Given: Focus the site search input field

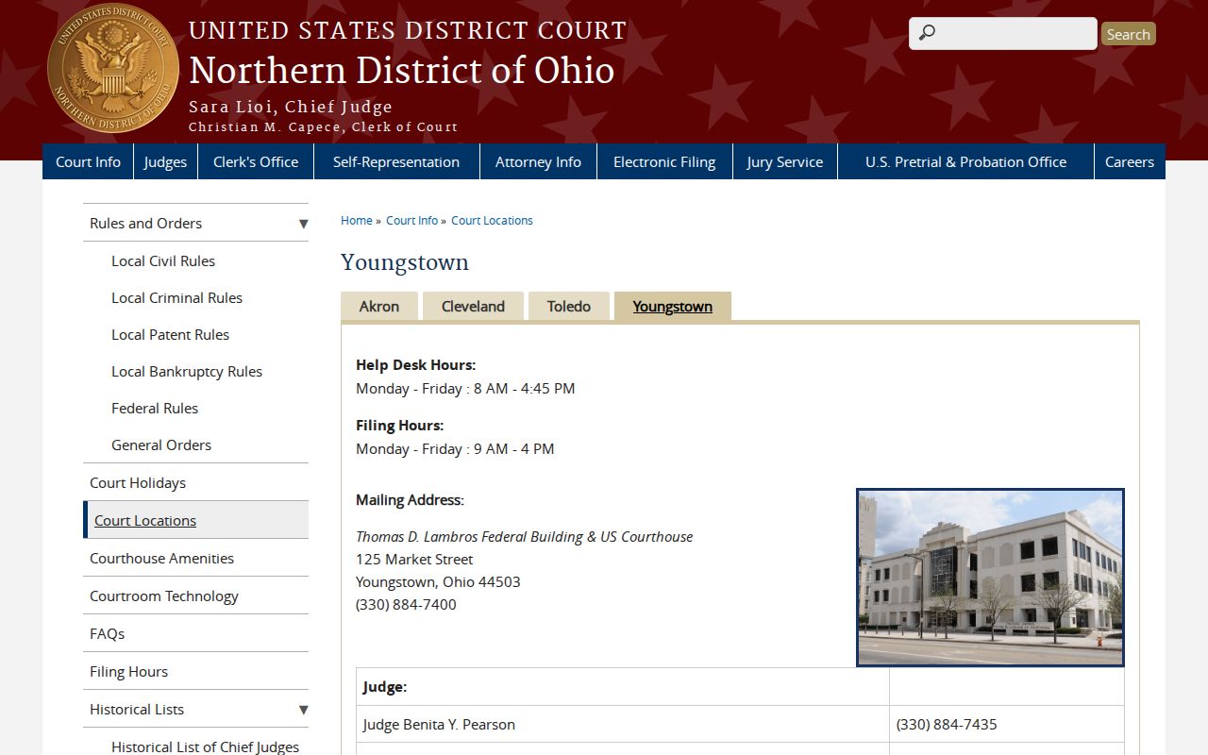Looking at the screenshot, I should [x=1002, y=33].
